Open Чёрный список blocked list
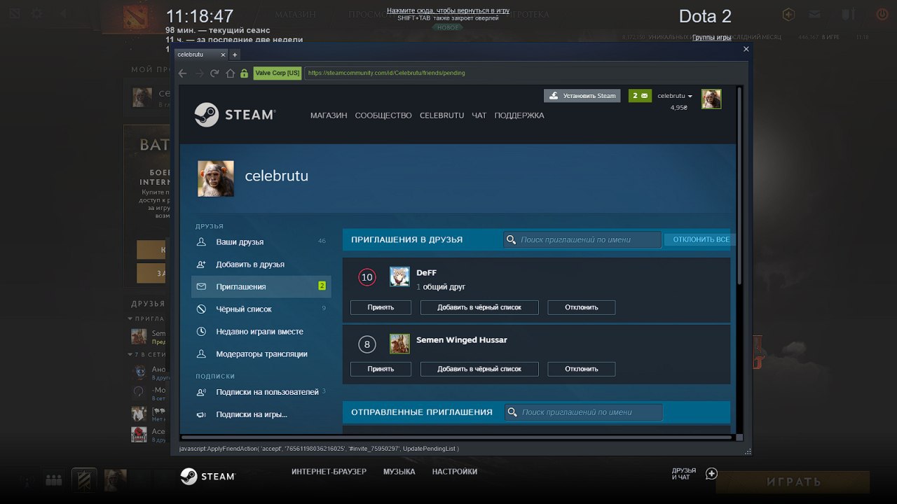This screenshot has width=897, height=504. (x=261, y=309)
